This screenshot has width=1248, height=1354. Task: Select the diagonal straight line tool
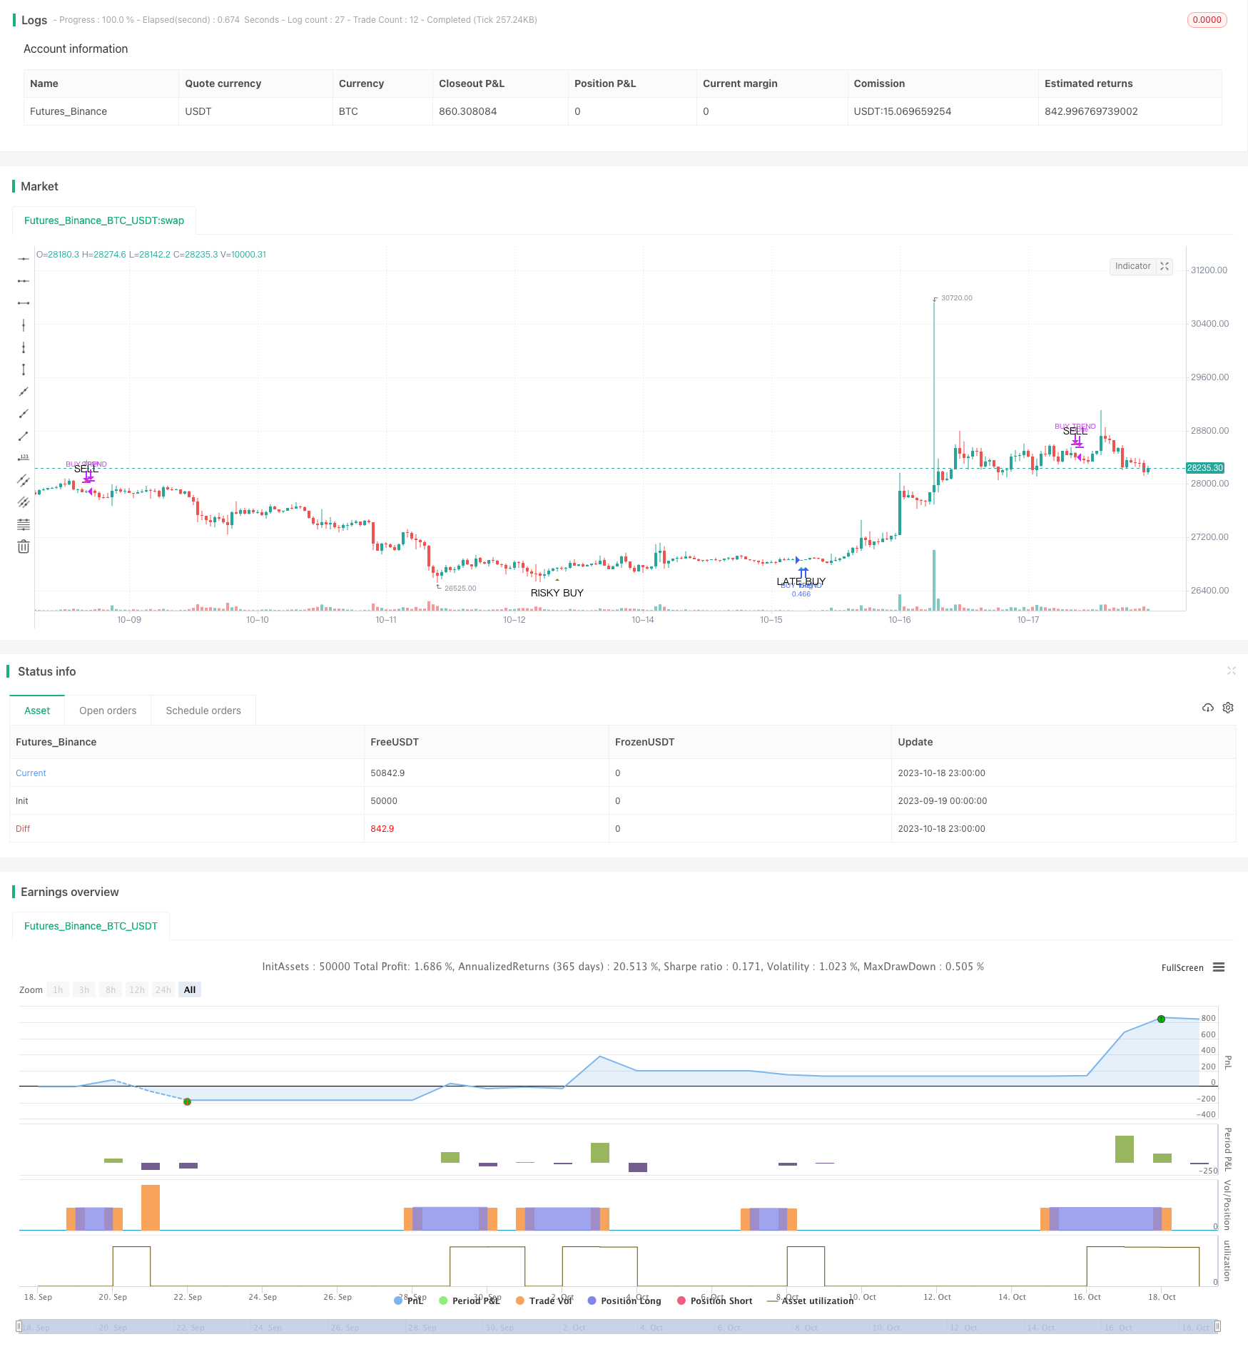(x=24, y=392)
